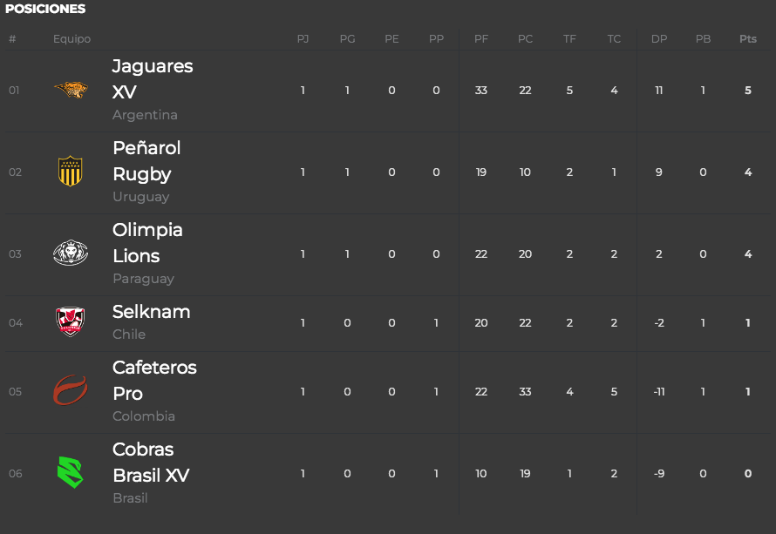The image size is (776, 534).
Task: Click the PF column header
Action: (481, 39)
